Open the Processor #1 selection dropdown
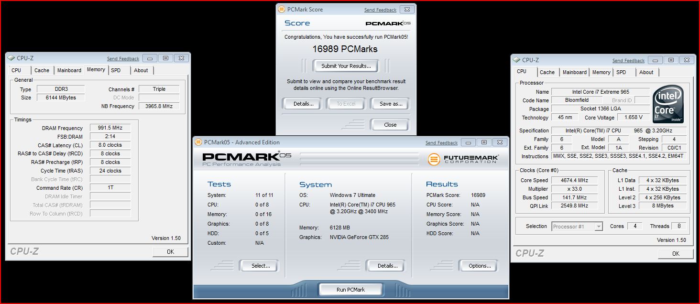700x304 pixels. 598,227
